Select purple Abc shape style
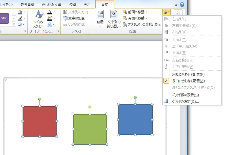The height and width of the screenshot is (155, 228). pos(4,18)
